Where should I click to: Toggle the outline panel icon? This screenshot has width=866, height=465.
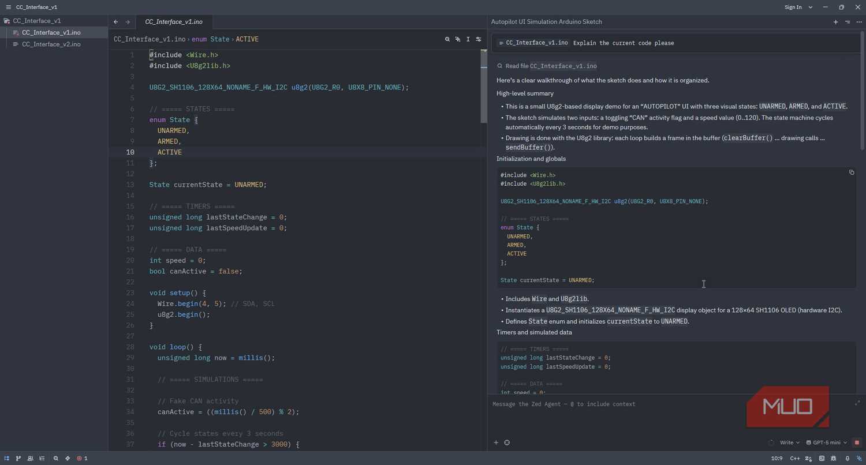coord(42,459)
